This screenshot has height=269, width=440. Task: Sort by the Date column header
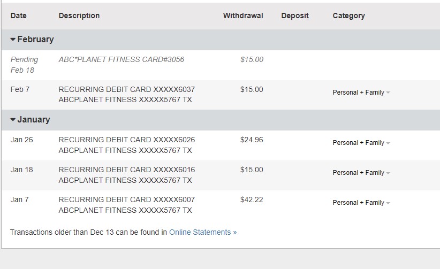pyautogui.click(x=19, y=16)
